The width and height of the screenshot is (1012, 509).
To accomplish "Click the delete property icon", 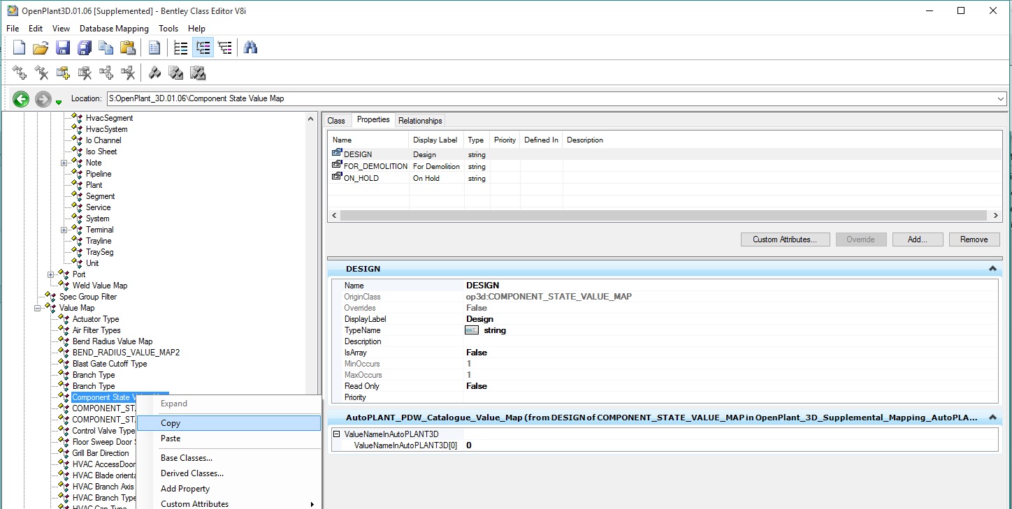I will (85, 73).
